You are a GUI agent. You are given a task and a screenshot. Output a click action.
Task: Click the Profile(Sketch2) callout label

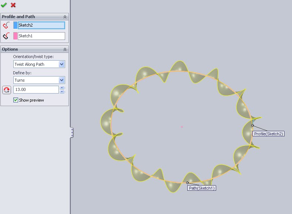268,134
